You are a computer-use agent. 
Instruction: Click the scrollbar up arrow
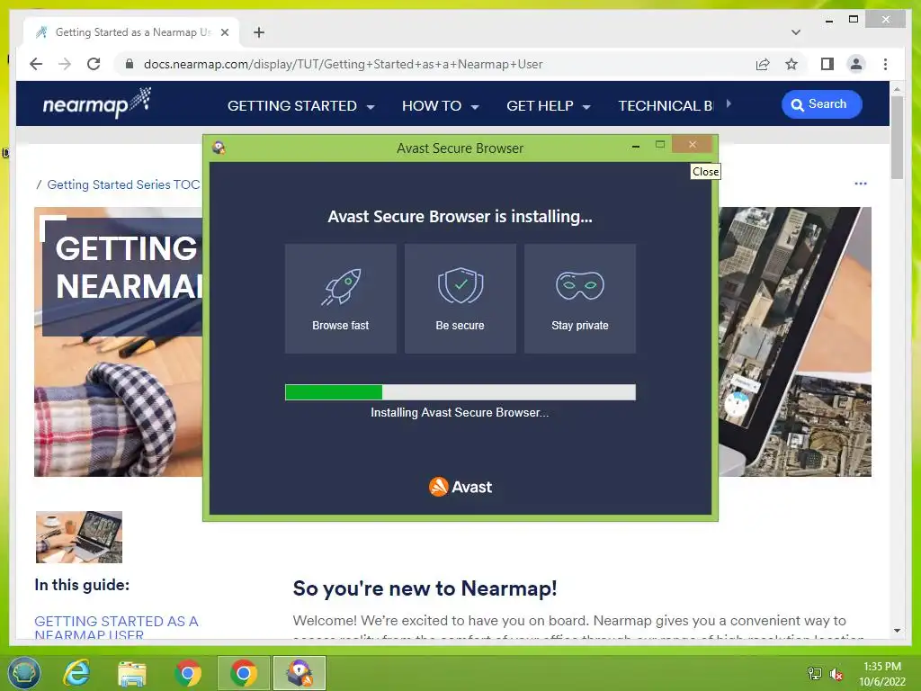(x=897, y=89)
